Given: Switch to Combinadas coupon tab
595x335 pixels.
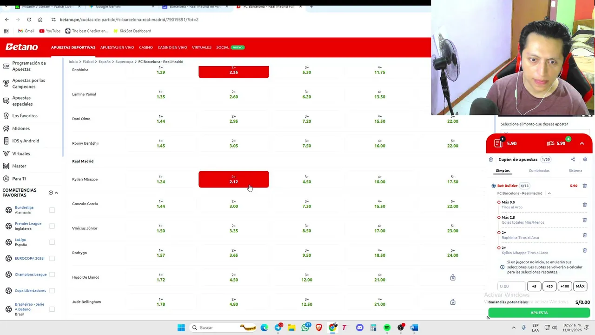Looking at the screenshot, I should (x=539, y=171).
